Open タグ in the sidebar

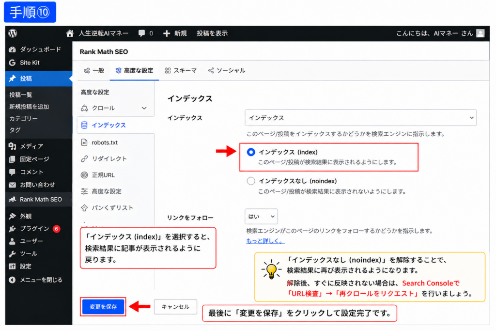pyautogui.click(x=15, y=130)
